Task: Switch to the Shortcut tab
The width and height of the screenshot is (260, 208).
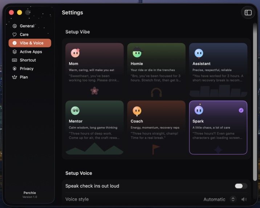Action: (x=30, y=60)
